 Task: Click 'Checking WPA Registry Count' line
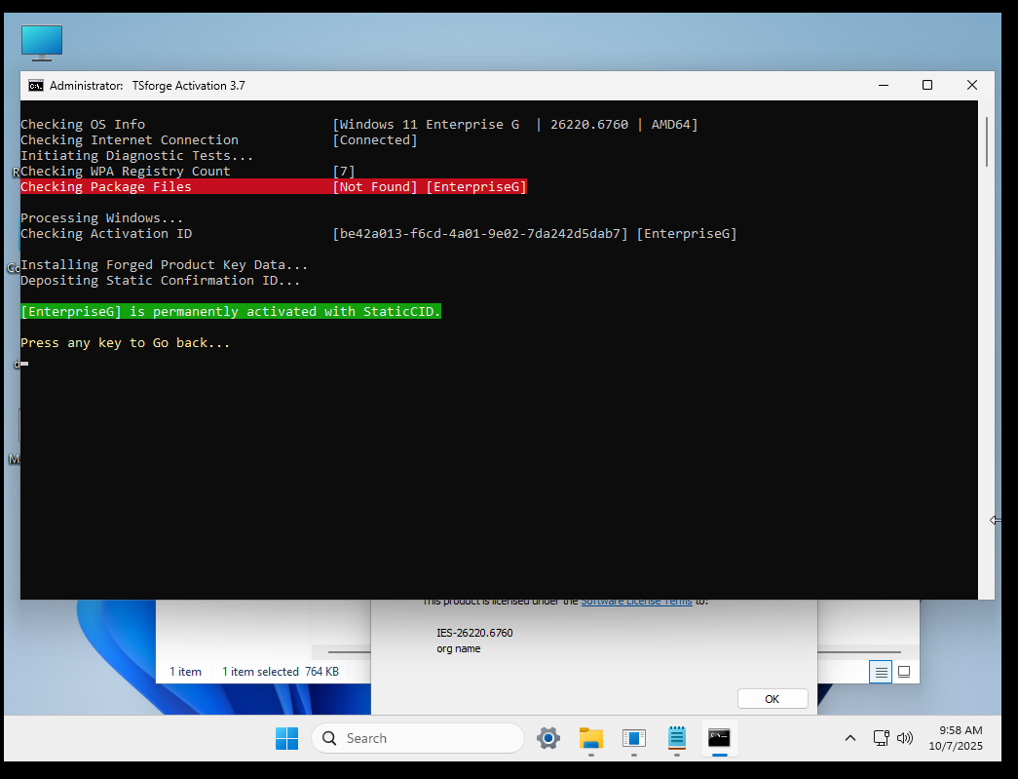[188, 172]
